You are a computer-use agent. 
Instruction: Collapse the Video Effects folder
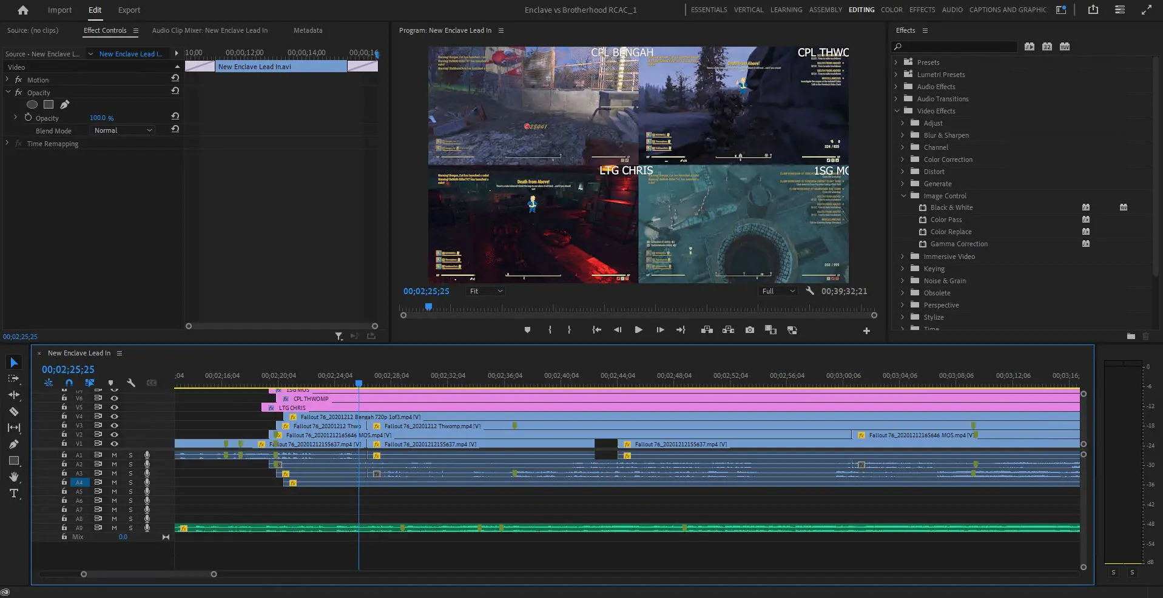coord(896,110)
